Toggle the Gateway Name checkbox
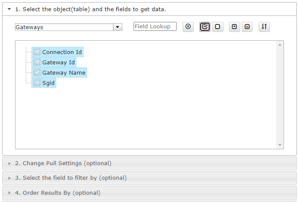The image size is (299, 202). (x=37, y=72)
